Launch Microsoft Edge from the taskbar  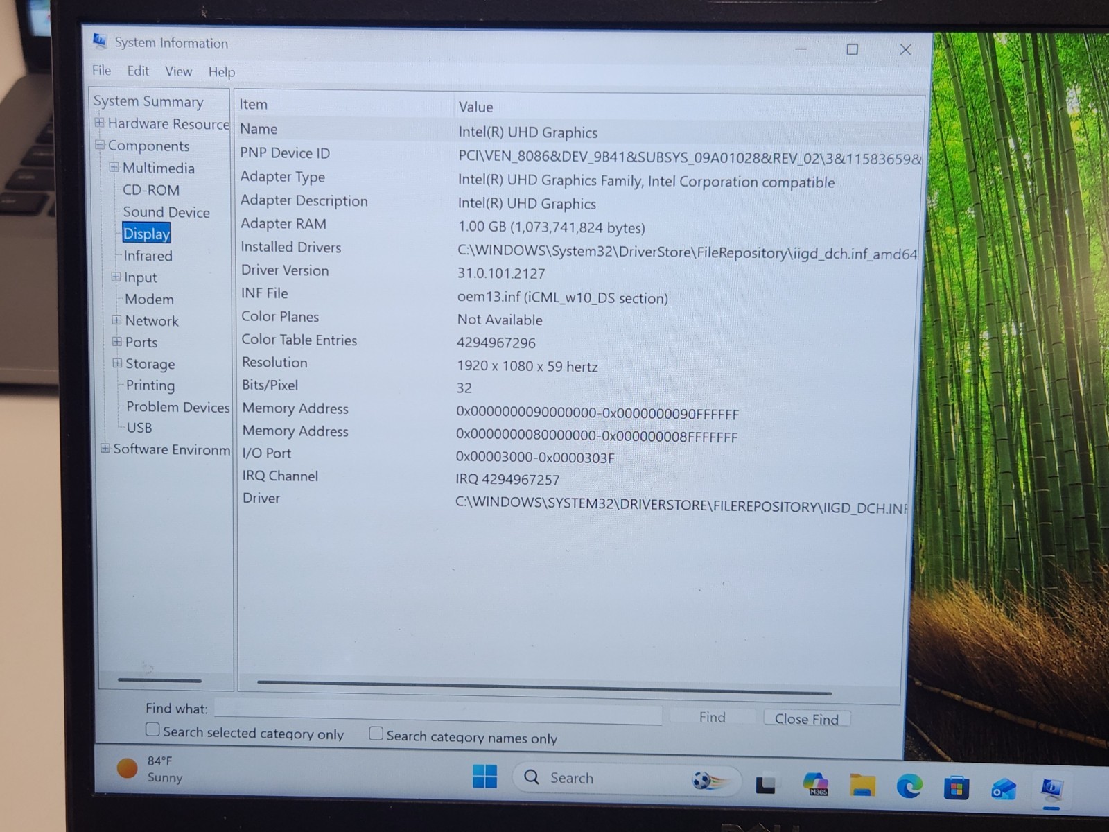(x=909, y=786)
